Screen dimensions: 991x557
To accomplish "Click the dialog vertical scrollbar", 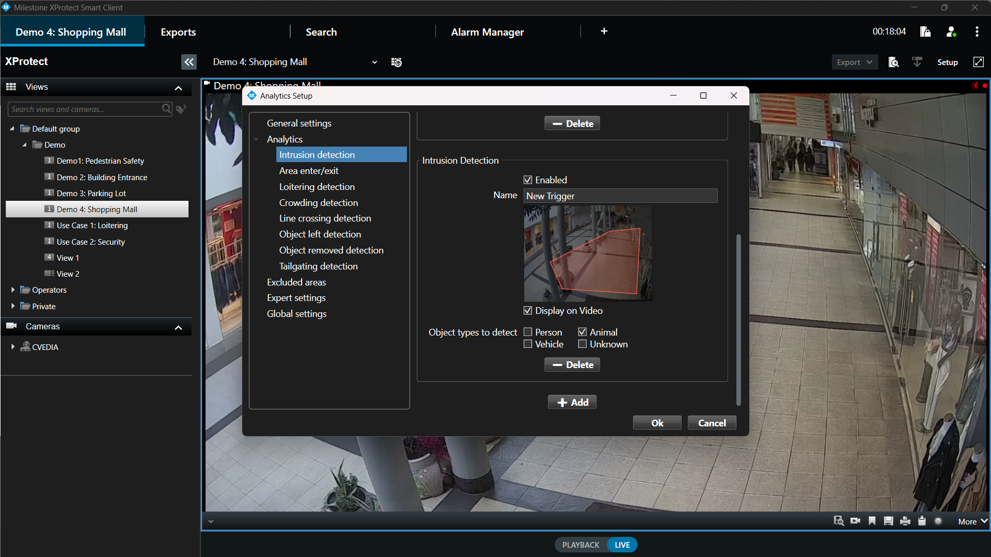I will coord(738,320).
